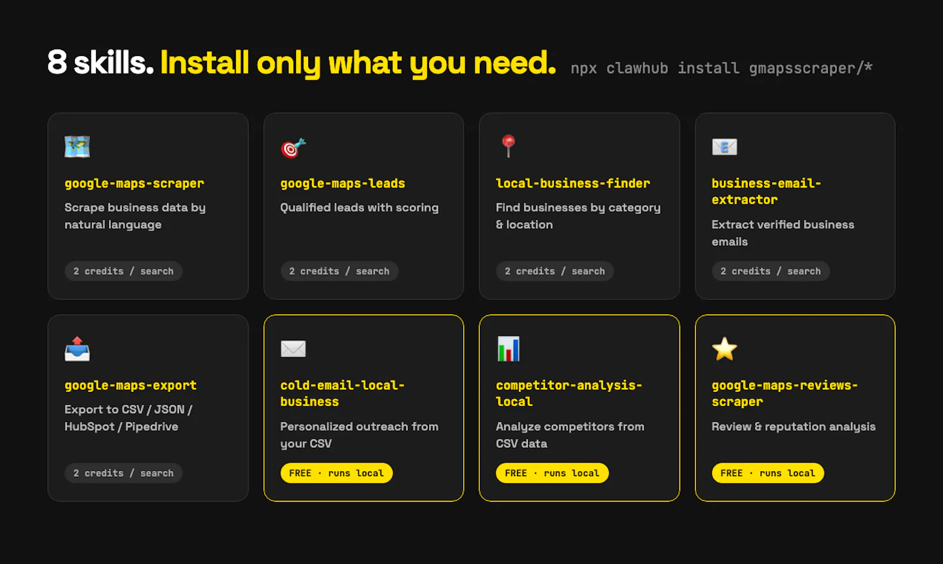The width and height of the screenshot is (943, 564).
Task: Click the '8 skills.' heading text
Action: [x=100, y=62]
